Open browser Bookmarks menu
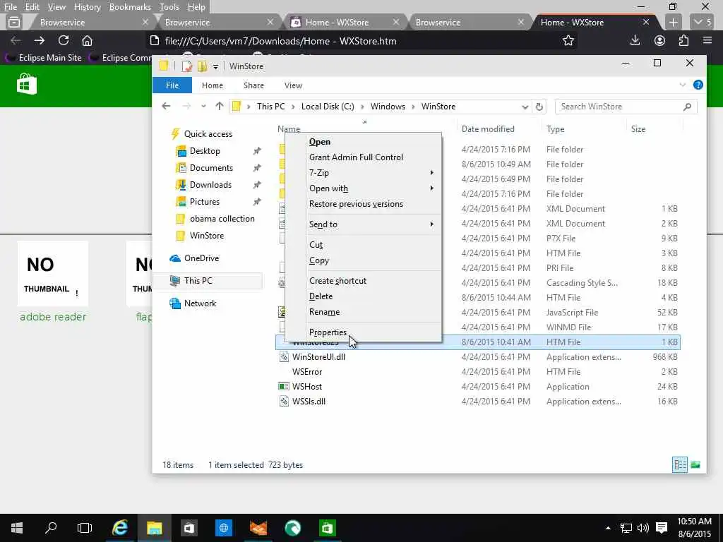This screenshot has width=723, height=542. 130,7
